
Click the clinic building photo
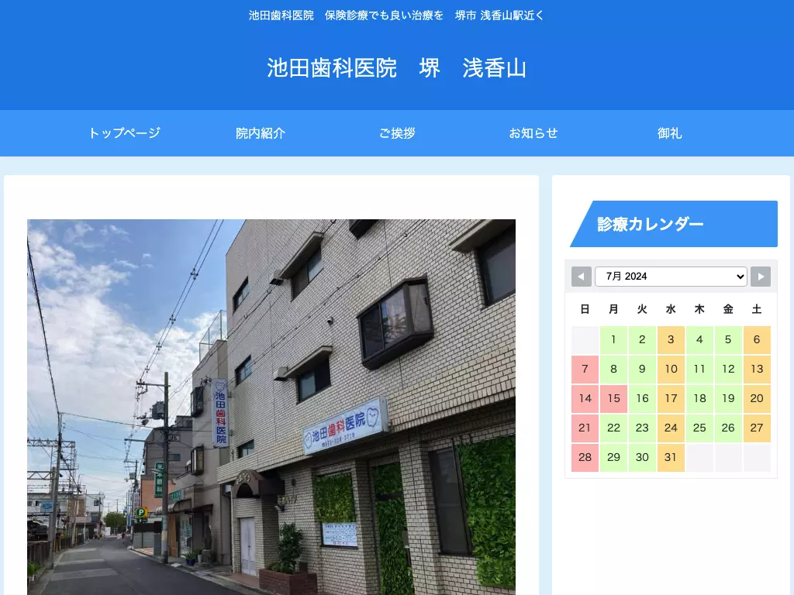[271, 407]
